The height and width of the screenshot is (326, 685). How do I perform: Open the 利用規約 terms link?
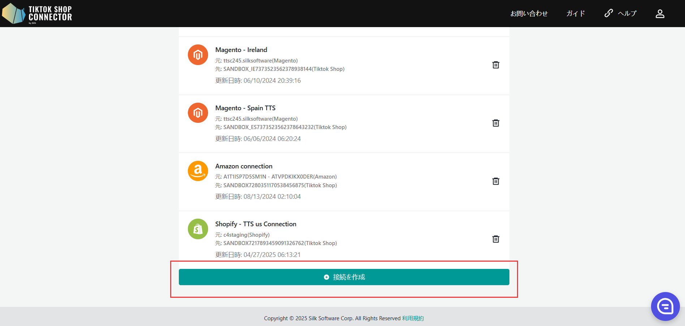point(413,318)
